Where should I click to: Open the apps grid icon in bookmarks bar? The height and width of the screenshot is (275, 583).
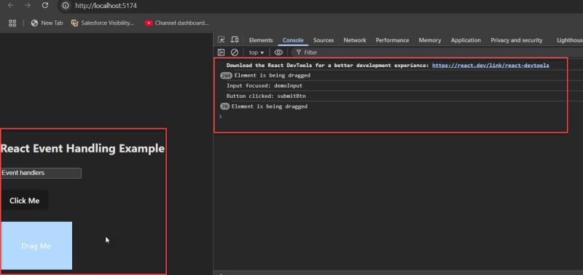12,23
